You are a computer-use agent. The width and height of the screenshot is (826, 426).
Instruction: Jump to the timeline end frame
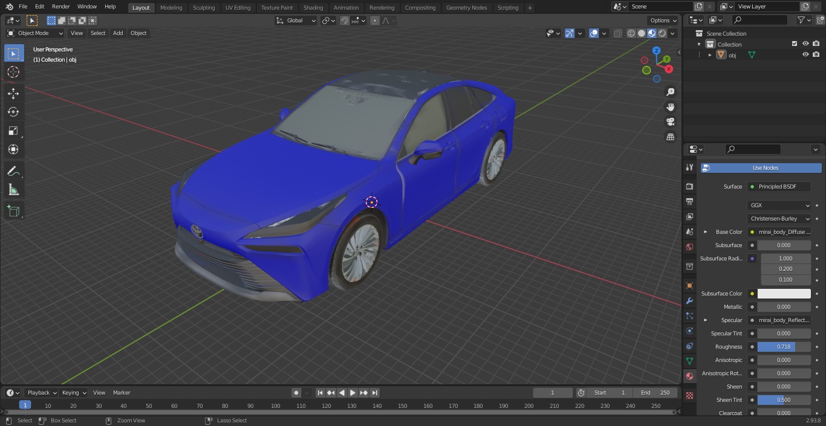pos(374,393)
